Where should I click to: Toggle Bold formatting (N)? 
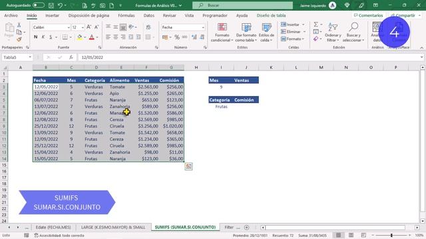[x=35, y=37]
